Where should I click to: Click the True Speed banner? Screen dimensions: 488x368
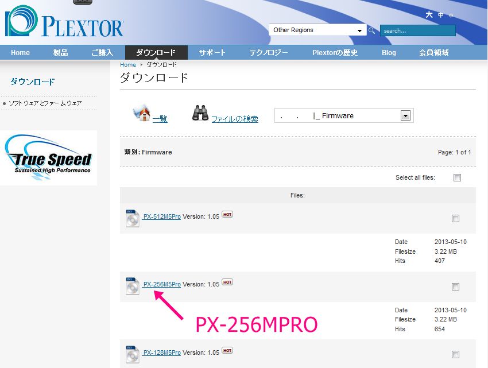pyautogui.click(x=49, y=158)
